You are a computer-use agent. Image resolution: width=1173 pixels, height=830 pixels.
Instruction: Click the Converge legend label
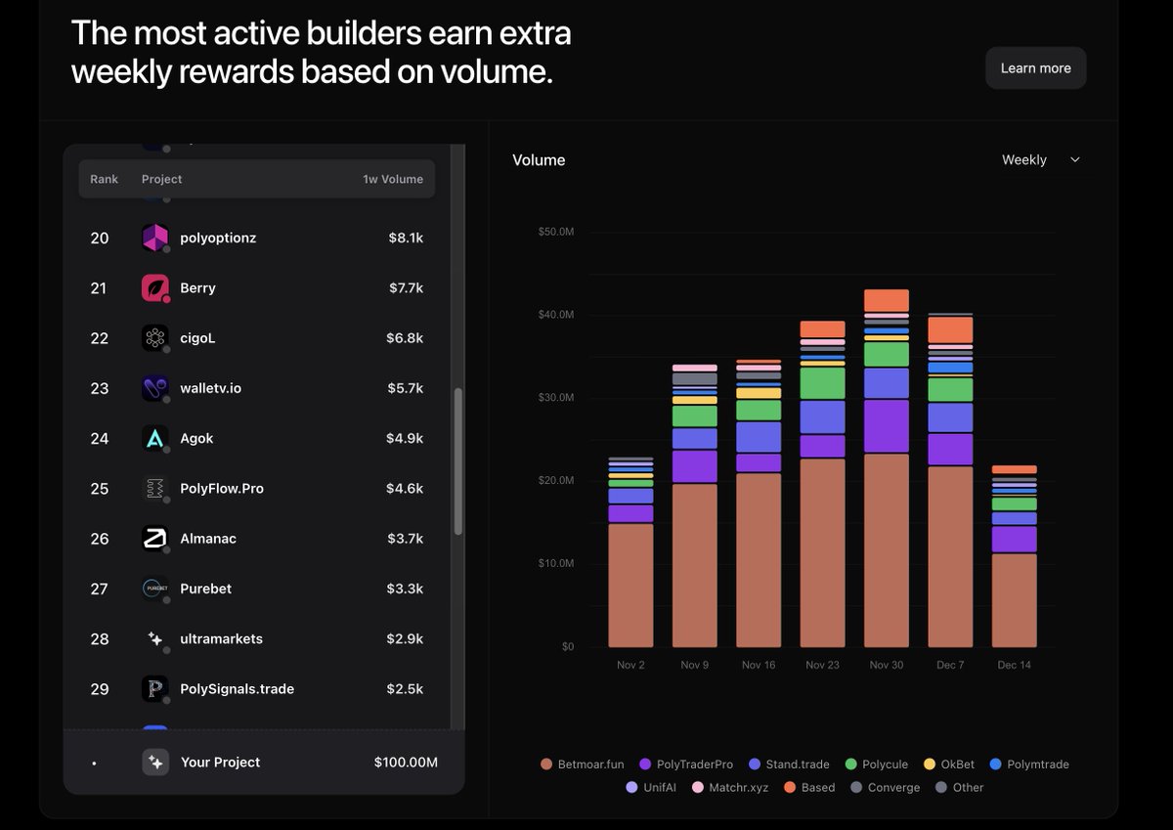893,788
